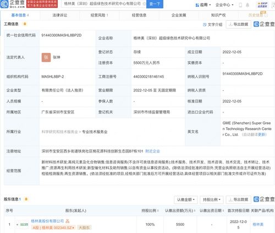The image size is (275, 233).
Task: Click the 工商注册号 value 440300218146145
Action: pos(148,77)
